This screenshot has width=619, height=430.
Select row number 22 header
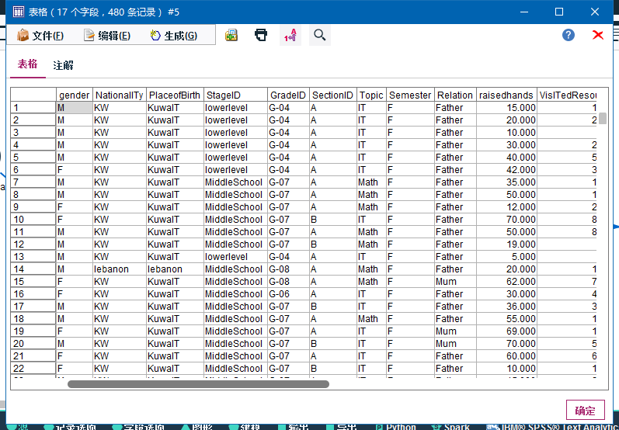33,369
